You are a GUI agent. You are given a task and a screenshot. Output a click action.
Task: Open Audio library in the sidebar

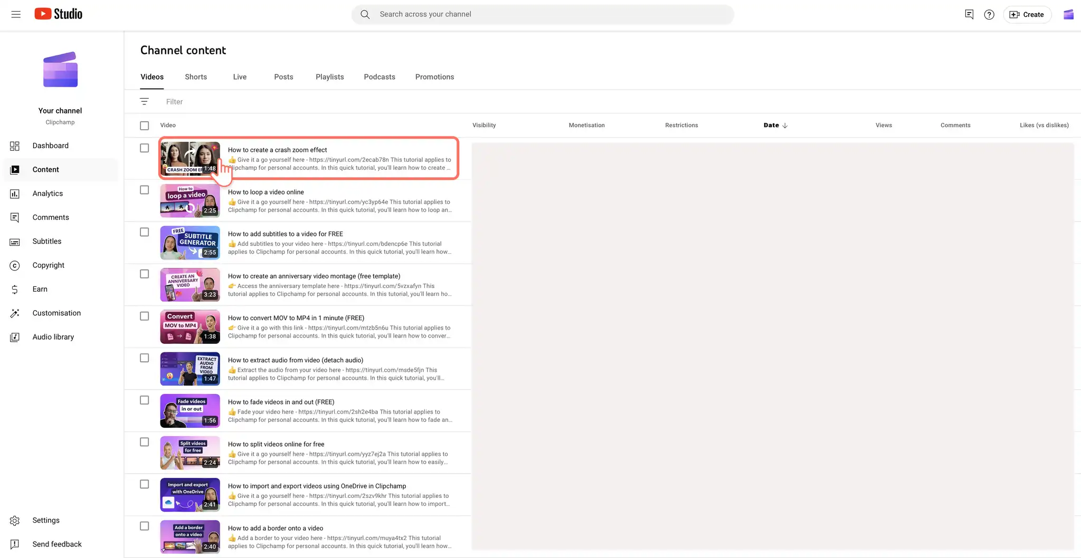click(60, 337)
